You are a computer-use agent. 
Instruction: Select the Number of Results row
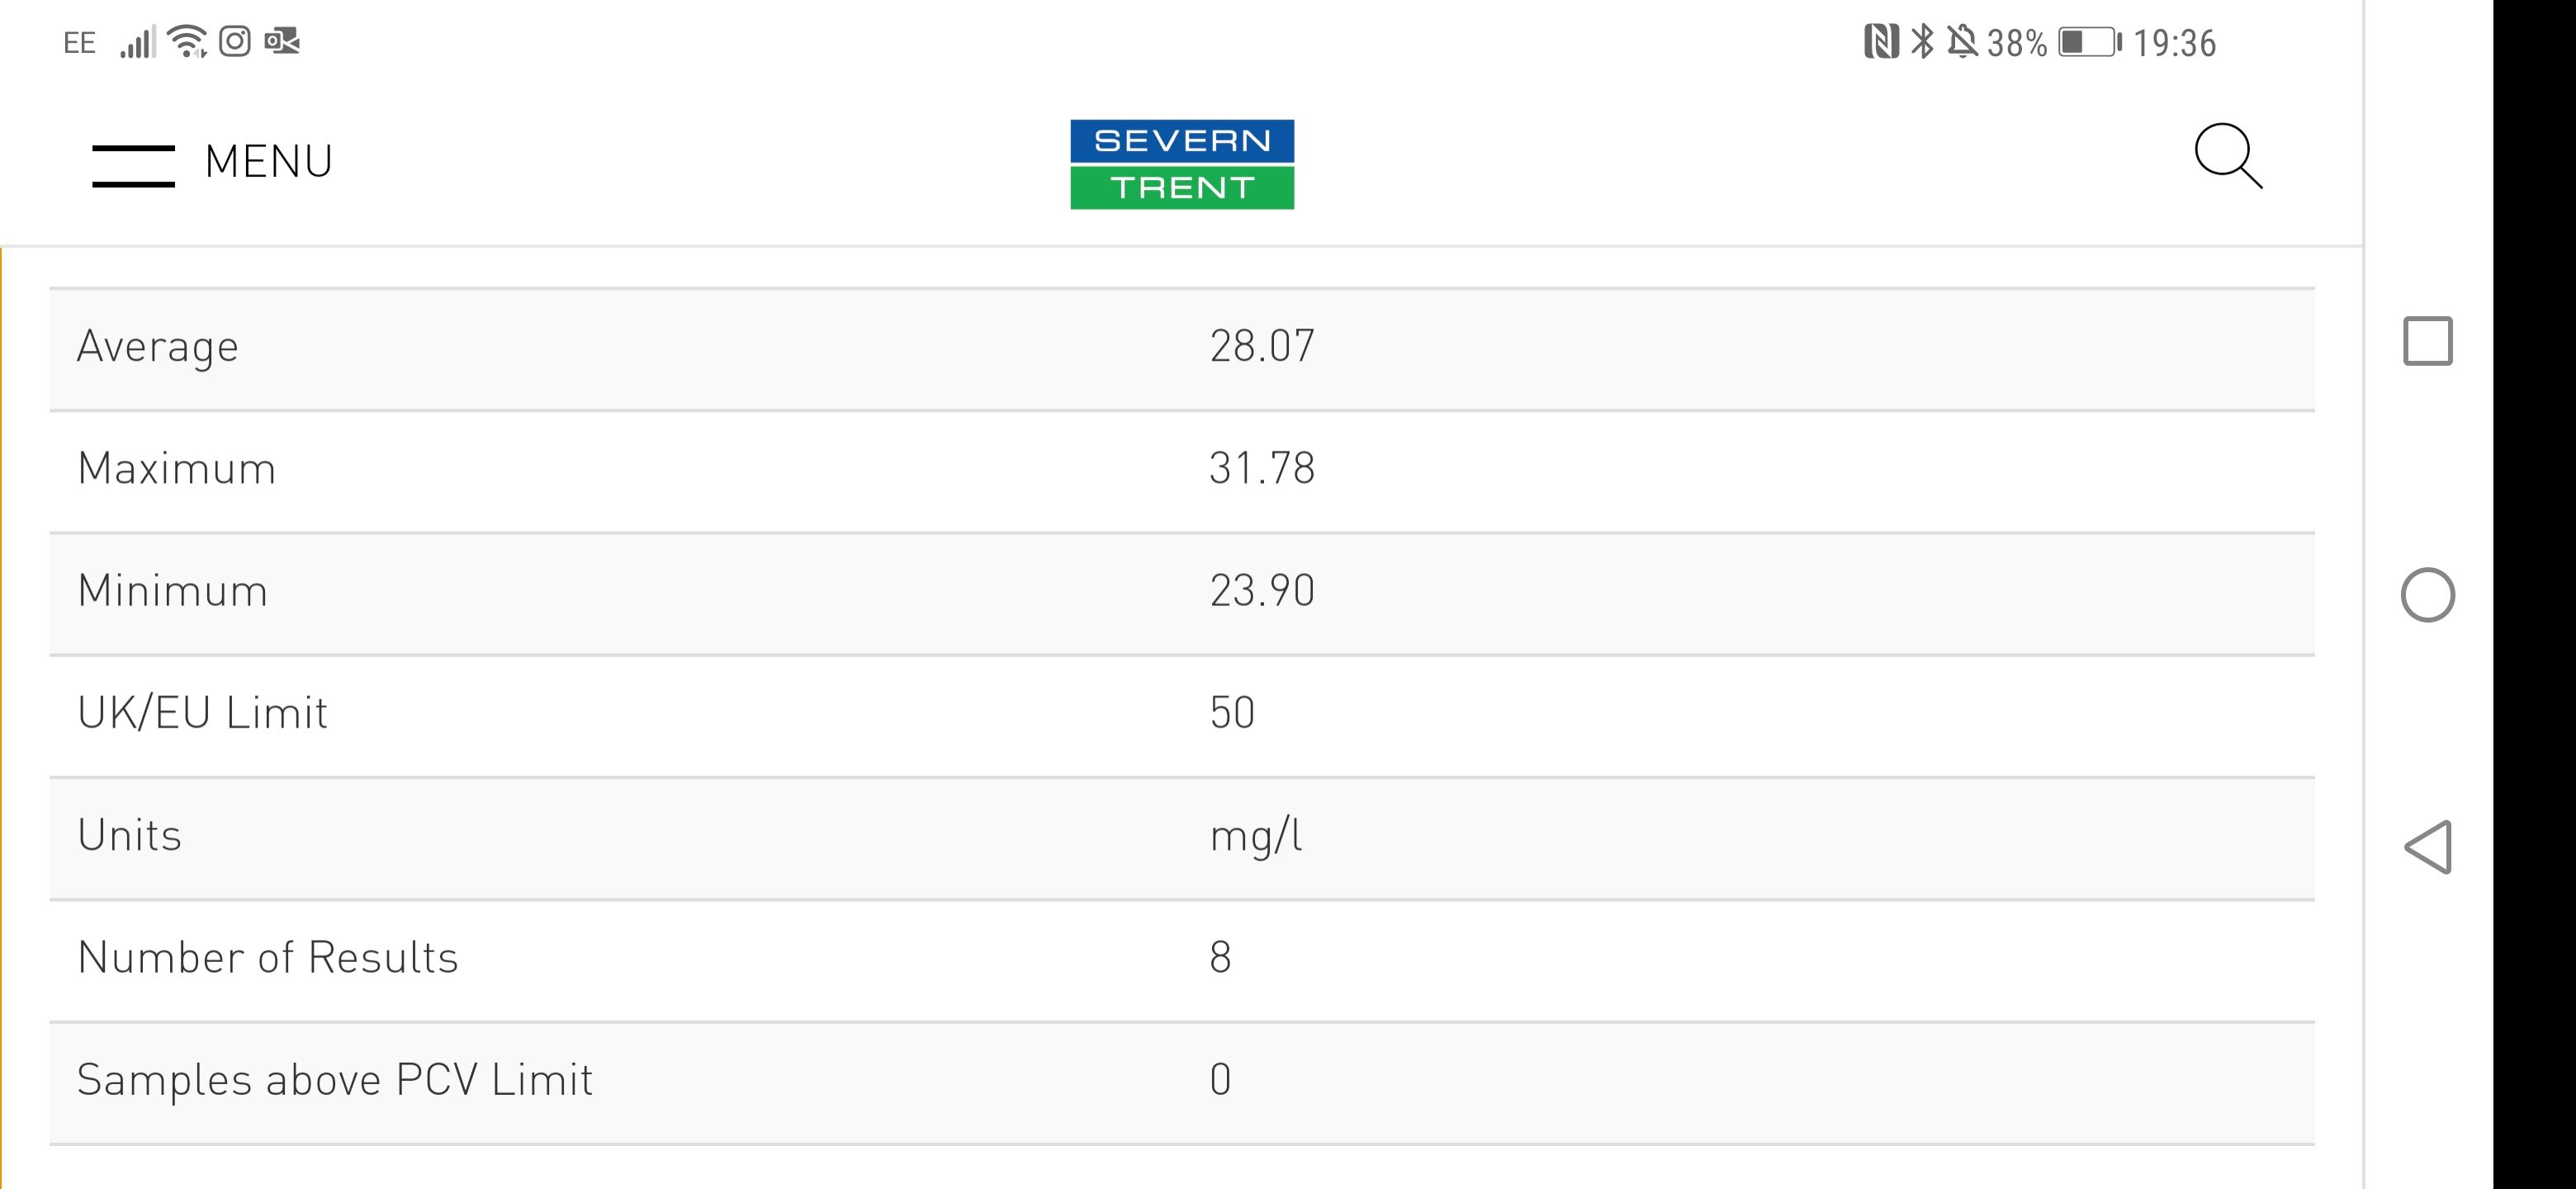pyautogui.click(x=1182, y=961)
